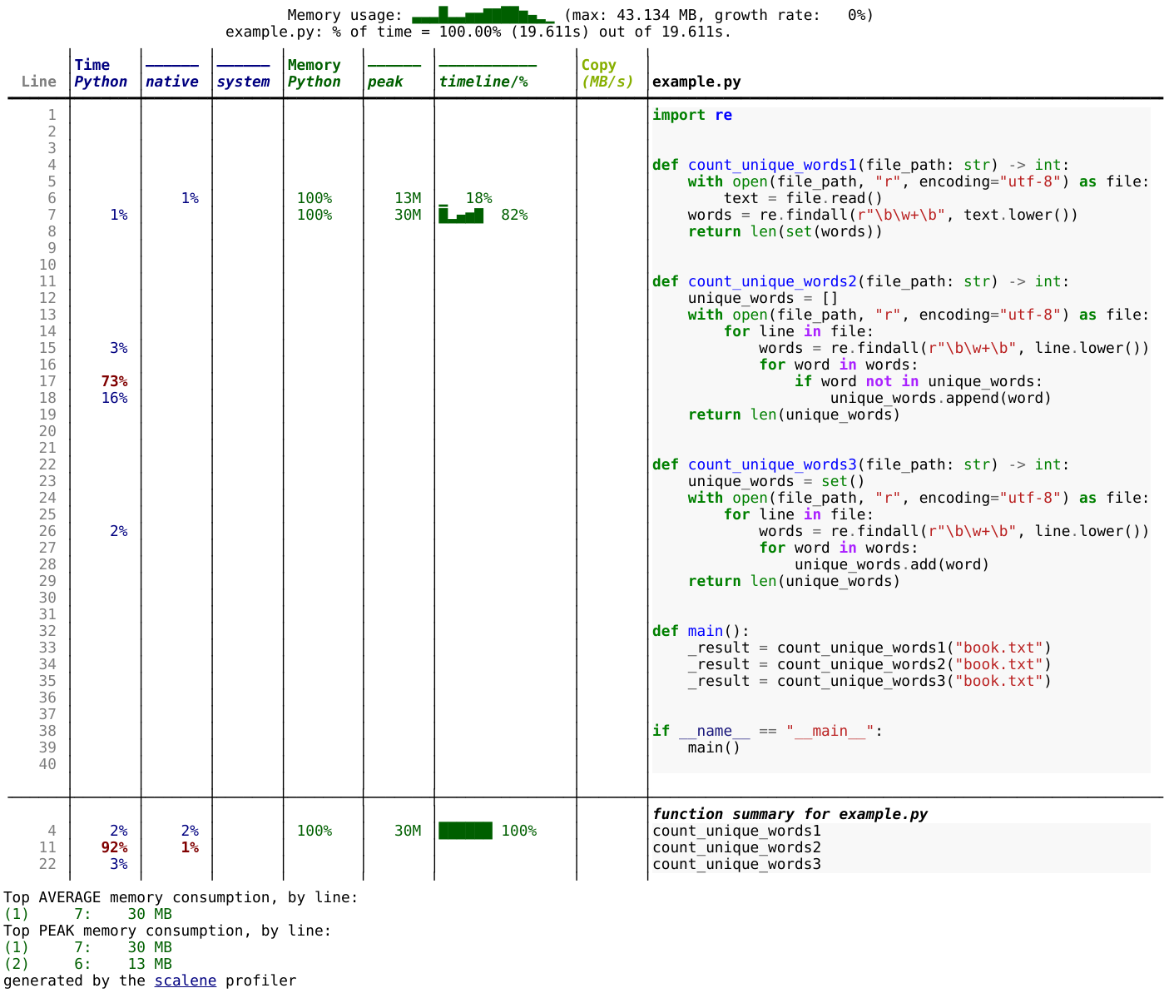The height and width of the screenshot is (993, 1169).
Task: Click the function summary 100% timeline bar
Action: (x=465, y=831)
